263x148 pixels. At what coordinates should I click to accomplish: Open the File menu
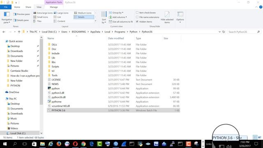(x=6, y=7)
